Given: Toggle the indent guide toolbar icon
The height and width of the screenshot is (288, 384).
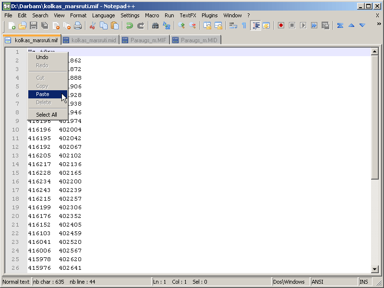Looking at the screenshot, I should pos(255,25).
